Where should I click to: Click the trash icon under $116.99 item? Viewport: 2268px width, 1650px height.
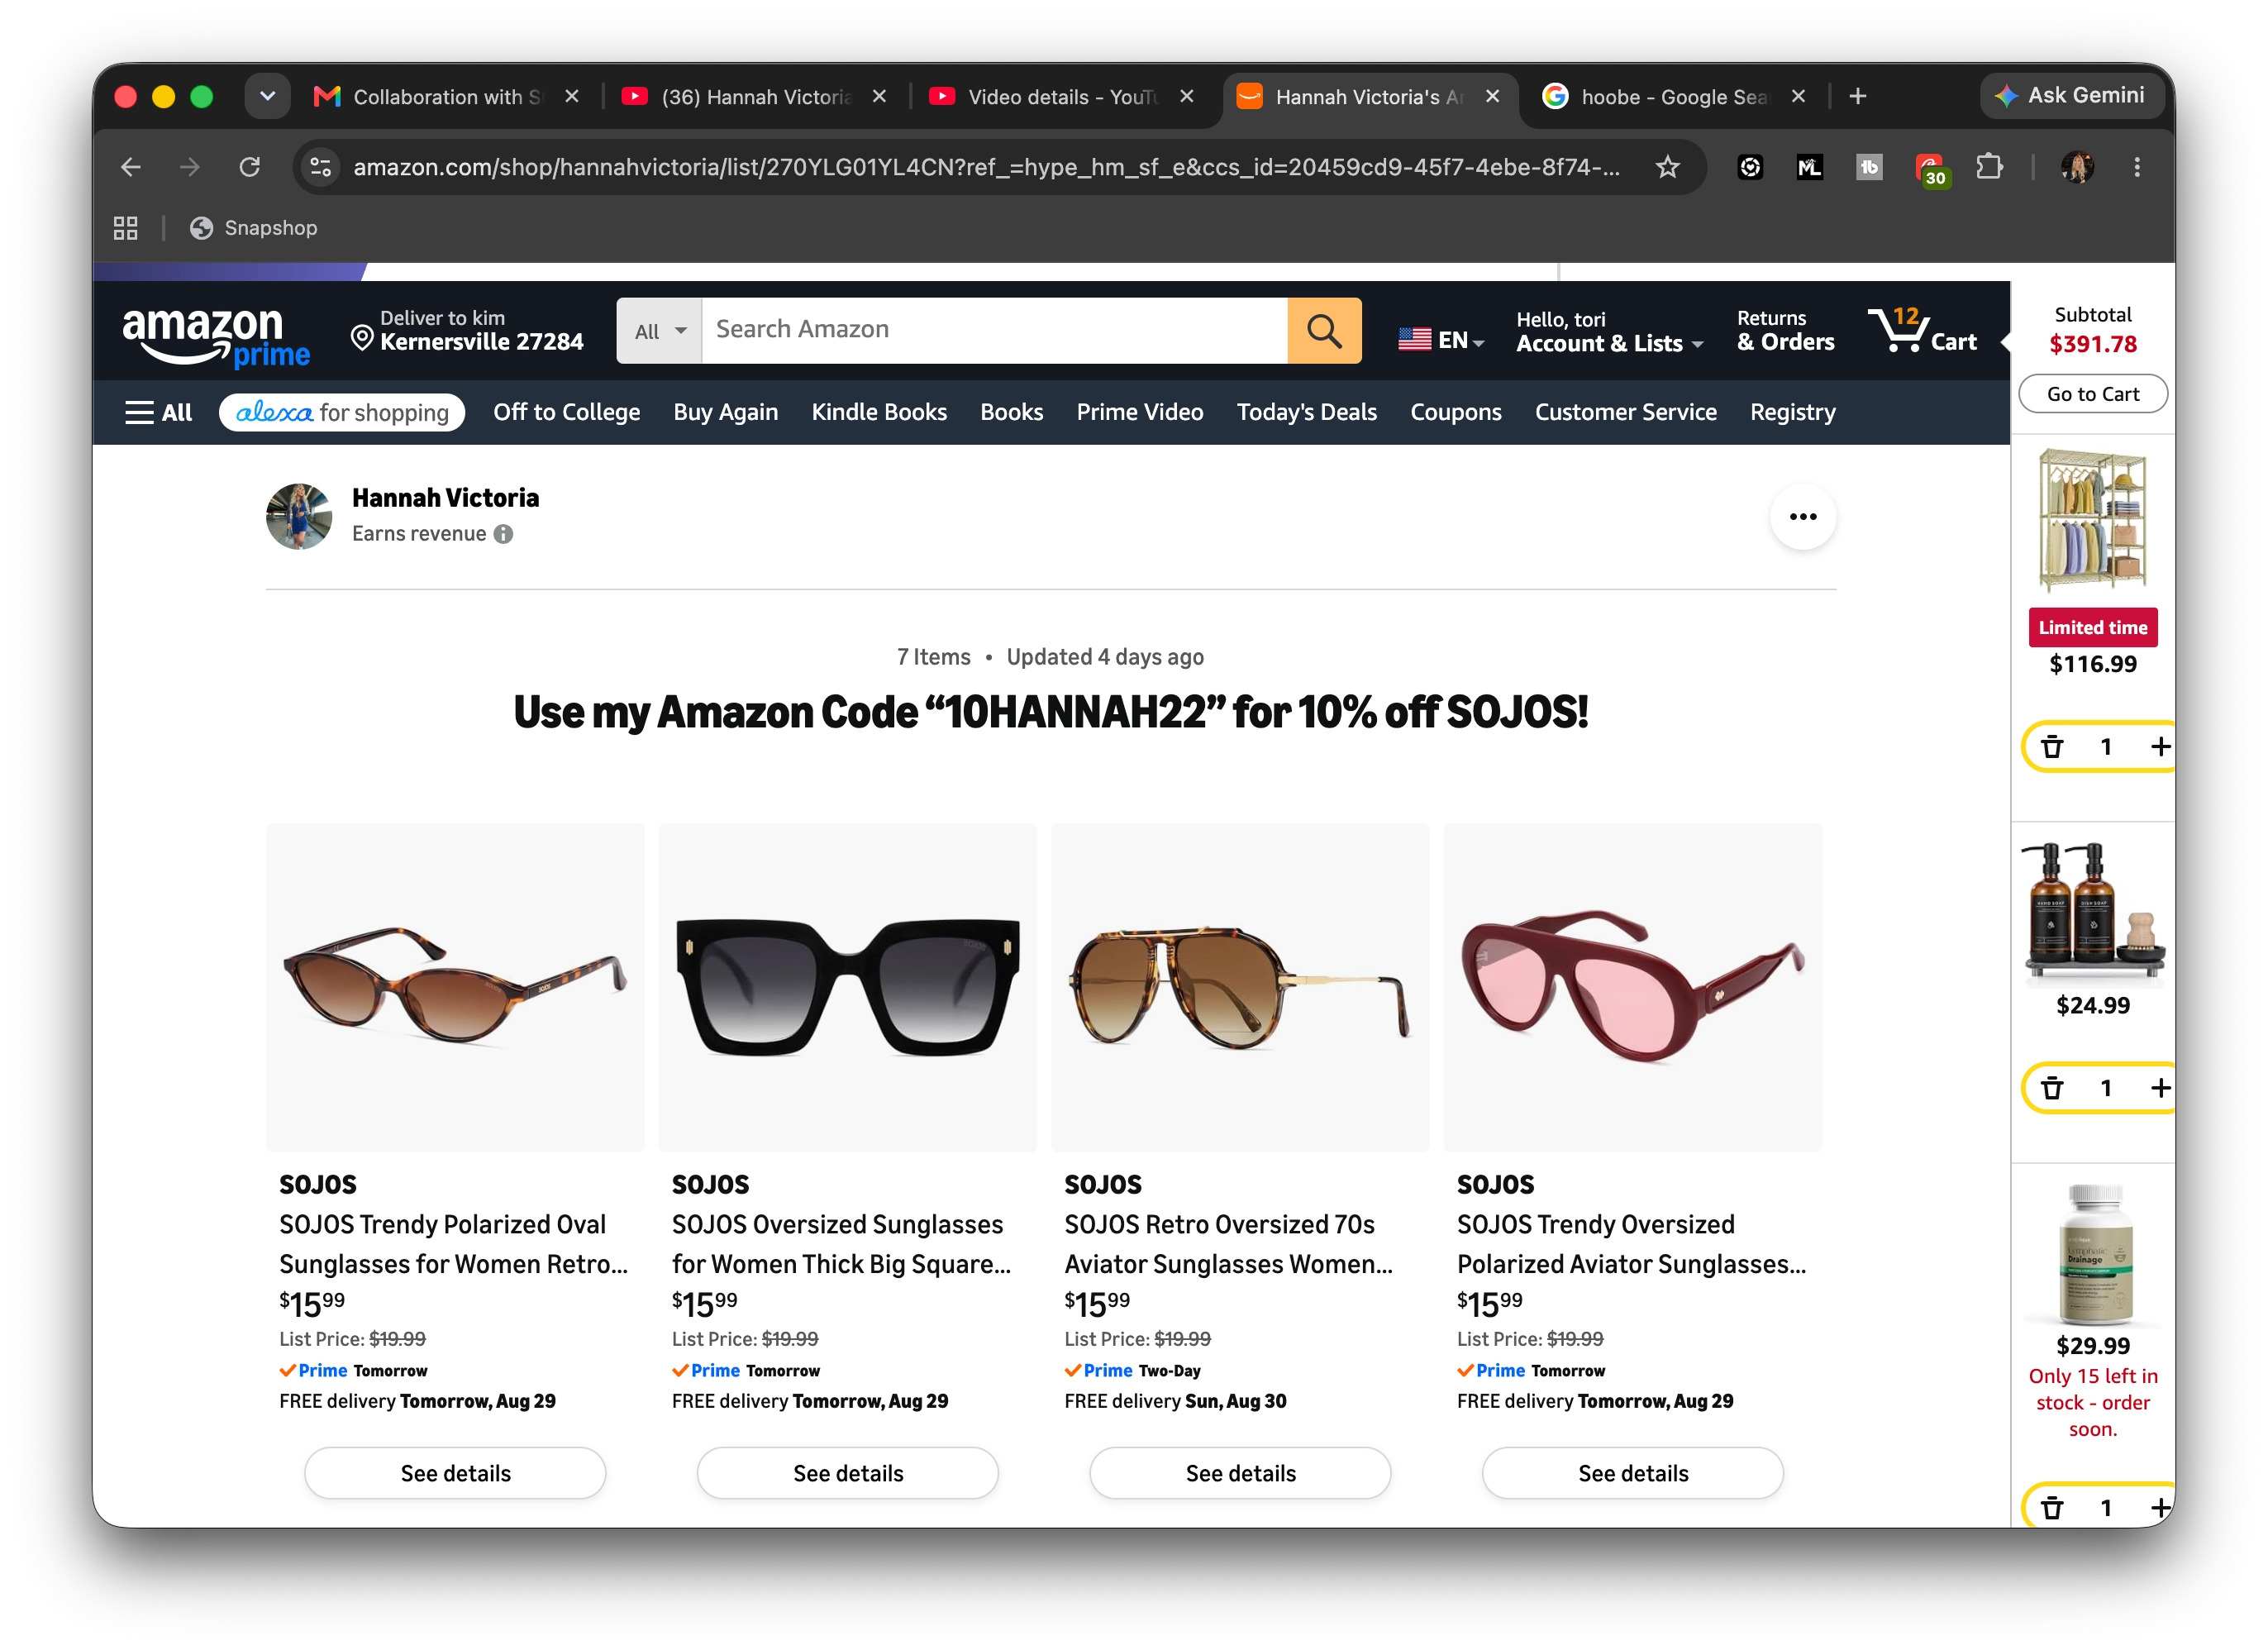[2052, 746]
